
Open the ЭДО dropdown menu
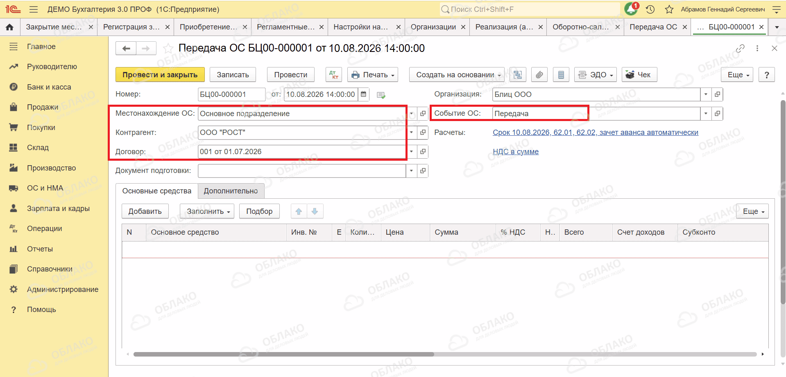pyautogui.click(x=595, y=75)
